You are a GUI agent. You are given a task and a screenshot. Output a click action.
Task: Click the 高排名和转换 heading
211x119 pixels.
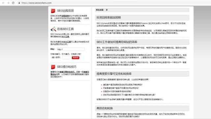[x=105, y=108]
